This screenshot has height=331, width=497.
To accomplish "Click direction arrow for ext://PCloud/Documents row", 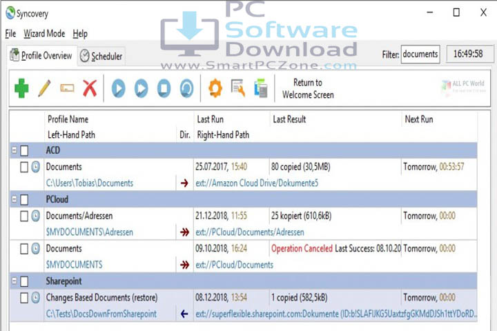I will (184, 265).
